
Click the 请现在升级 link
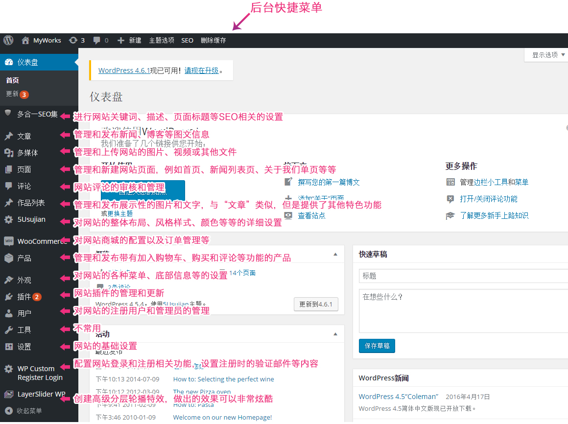202,70
